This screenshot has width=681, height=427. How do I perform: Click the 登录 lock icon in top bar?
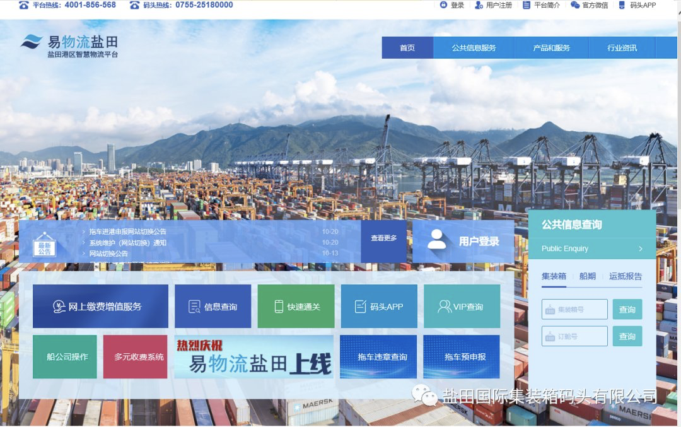[443, 5]
